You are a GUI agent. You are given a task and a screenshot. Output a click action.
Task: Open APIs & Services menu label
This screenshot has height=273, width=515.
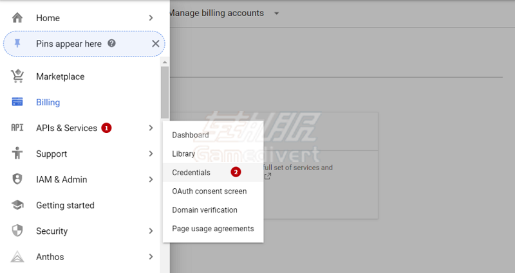pos(67,128)
